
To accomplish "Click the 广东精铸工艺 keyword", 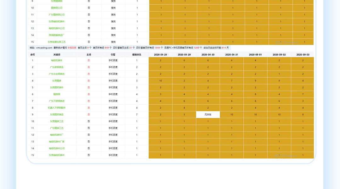I will coord(57,128).
